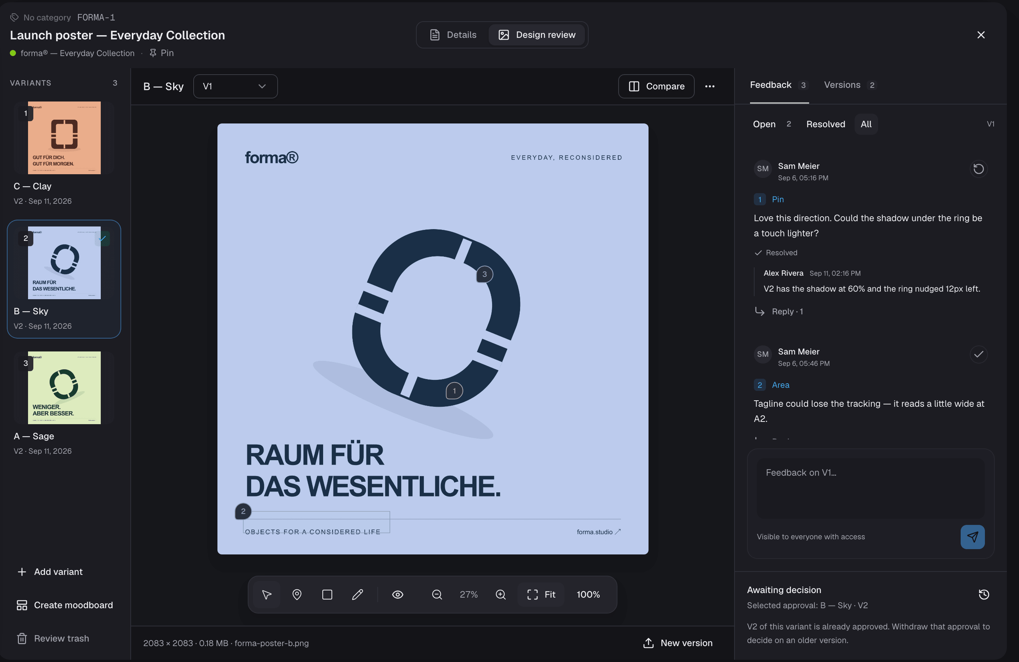Set zoom to 100%

[588, 594]
